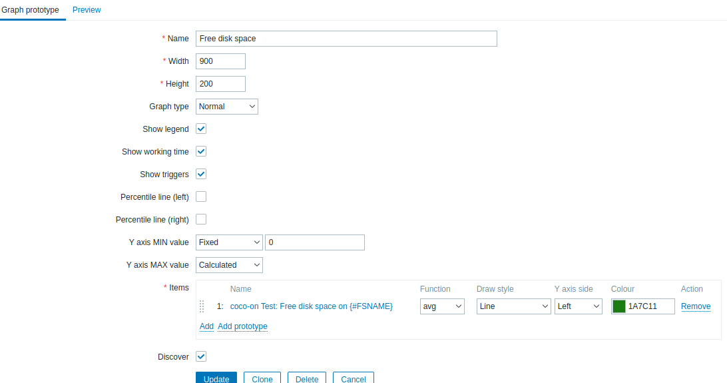
Task: Toggle the Discover checkbox
Action: click(201, 356)
